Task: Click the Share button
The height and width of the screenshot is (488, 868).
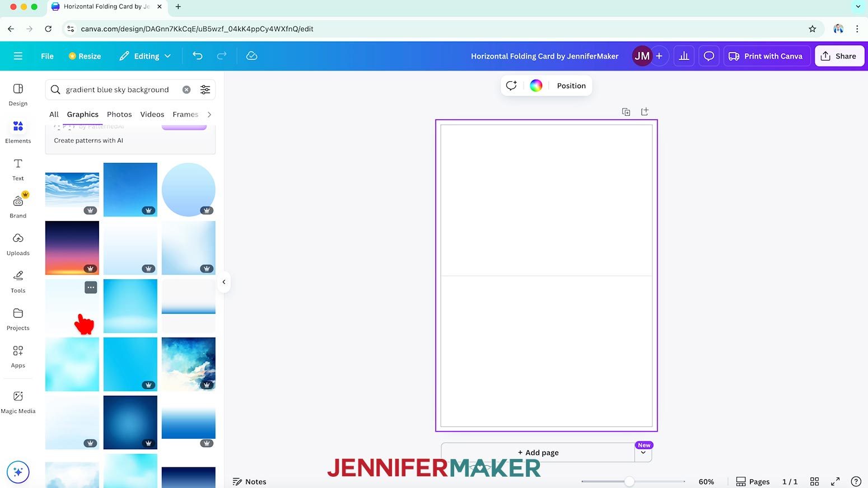Action: [x=839, y=56]
